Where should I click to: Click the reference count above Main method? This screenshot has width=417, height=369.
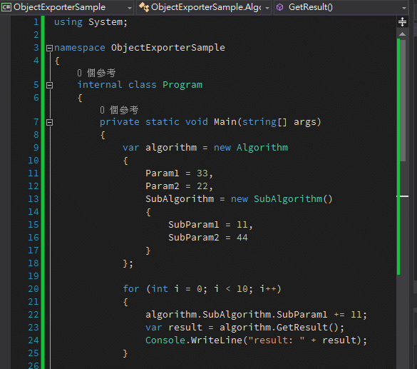[119, 110]
